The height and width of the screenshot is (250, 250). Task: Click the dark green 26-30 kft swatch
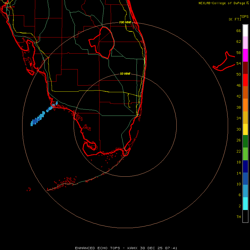[245, 141]
